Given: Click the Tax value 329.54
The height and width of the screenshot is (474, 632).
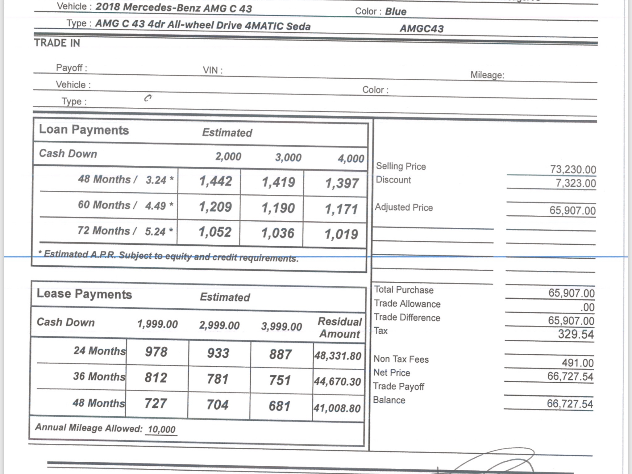Looking at the screenshot, I should tap(576, 334).
